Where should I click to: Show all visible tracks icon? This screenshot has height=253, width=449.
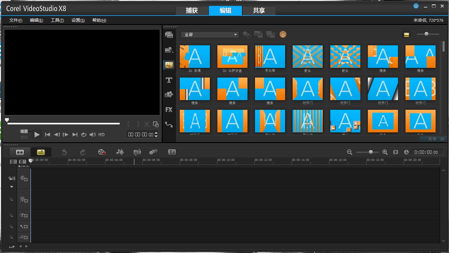coord(13,162)
